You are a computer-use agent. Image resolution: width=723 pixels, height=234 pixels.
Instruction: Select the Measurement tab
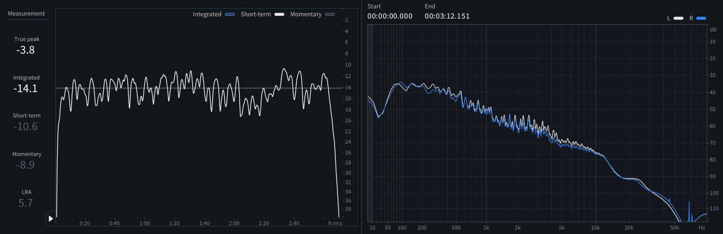click(26, 14)
